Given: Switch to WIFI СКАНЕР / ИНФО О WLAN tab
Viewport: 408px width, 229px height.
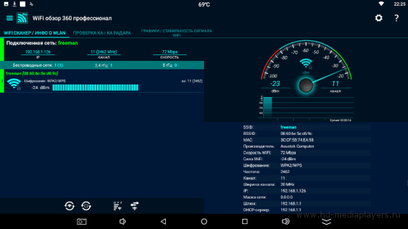Looking at the screenshot, I should coord(34,33).
